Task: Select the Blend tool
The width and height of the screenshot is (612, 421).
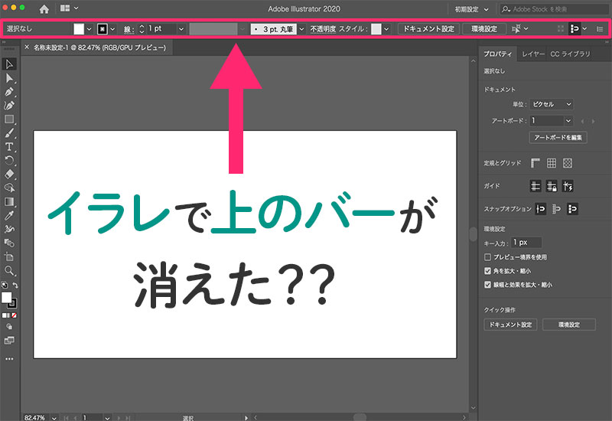Action: 9,243
